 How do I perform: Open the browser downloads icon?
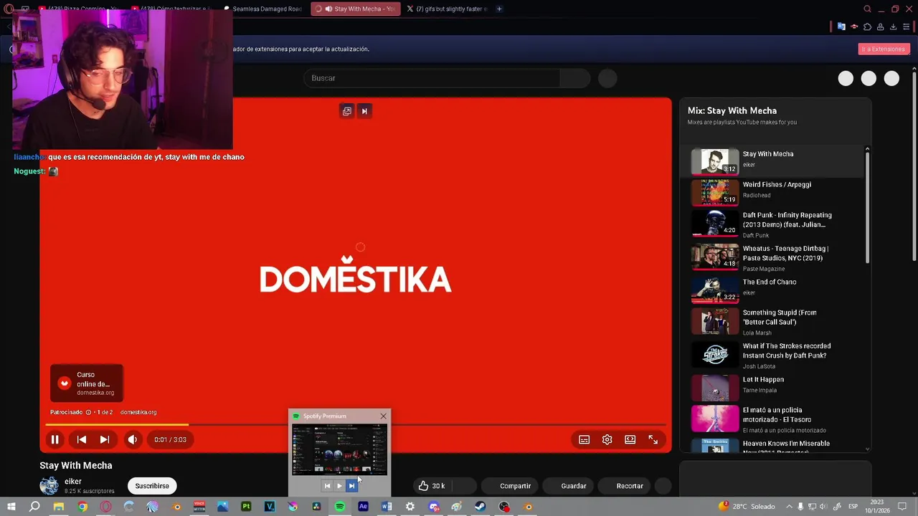click(x=893, y=27)
